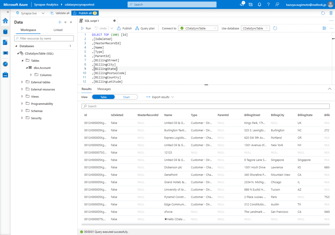Click refresh icon beside Use database
The height and width of the screenshot is (235, 335).
tap(275, 28)
